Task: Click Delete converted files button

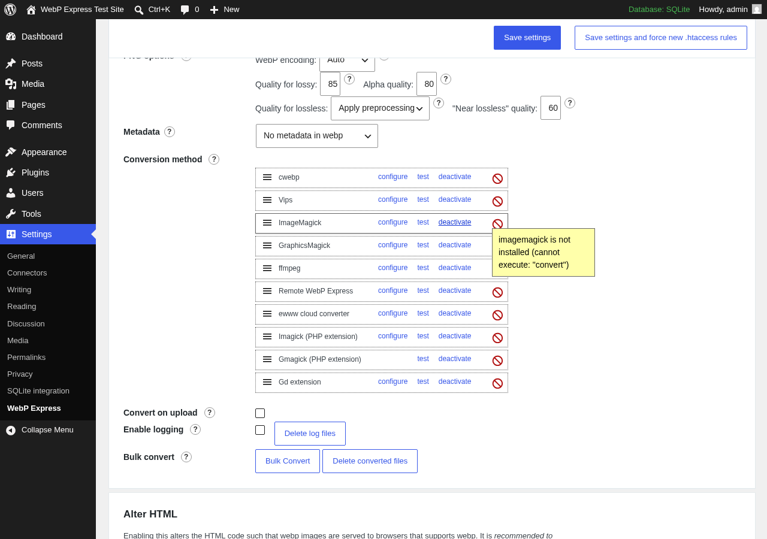Action: tap(370, 461)
